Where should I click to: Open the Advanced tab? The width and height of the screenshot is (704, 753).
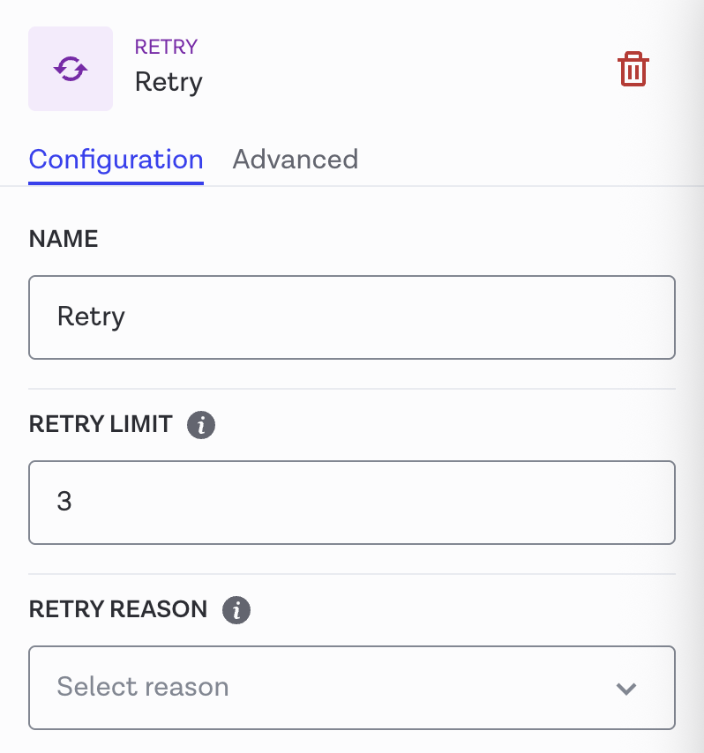click(295, 160)
